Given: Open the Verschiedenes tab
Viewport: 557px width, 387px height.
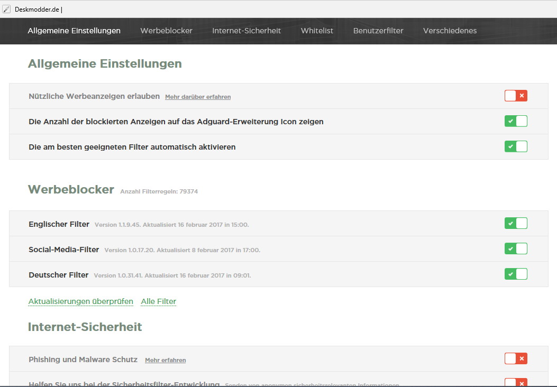Looking at the screenshot, I should pyautogui.click(x=450, y=31).
